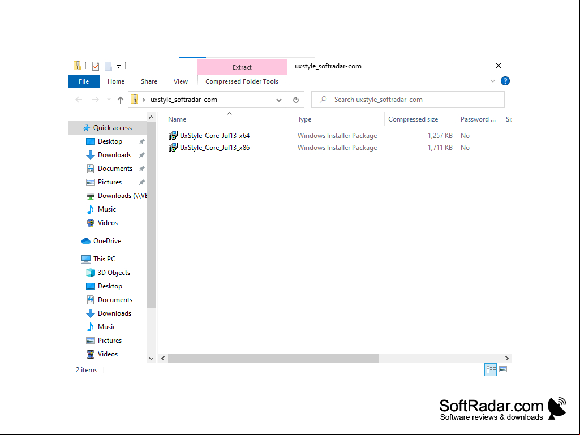The height and width of the screenshot is (435, 580).
Task: Click the horizontal scrollbar left arrow
Action: 163,359
